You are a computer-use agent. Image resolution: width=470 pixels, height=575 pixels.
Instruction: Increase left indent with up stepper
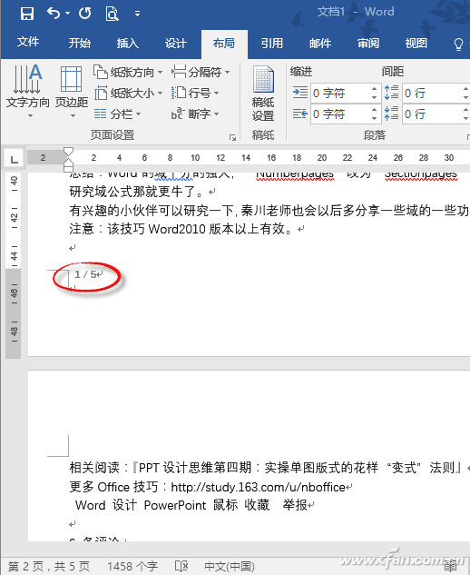374,89
